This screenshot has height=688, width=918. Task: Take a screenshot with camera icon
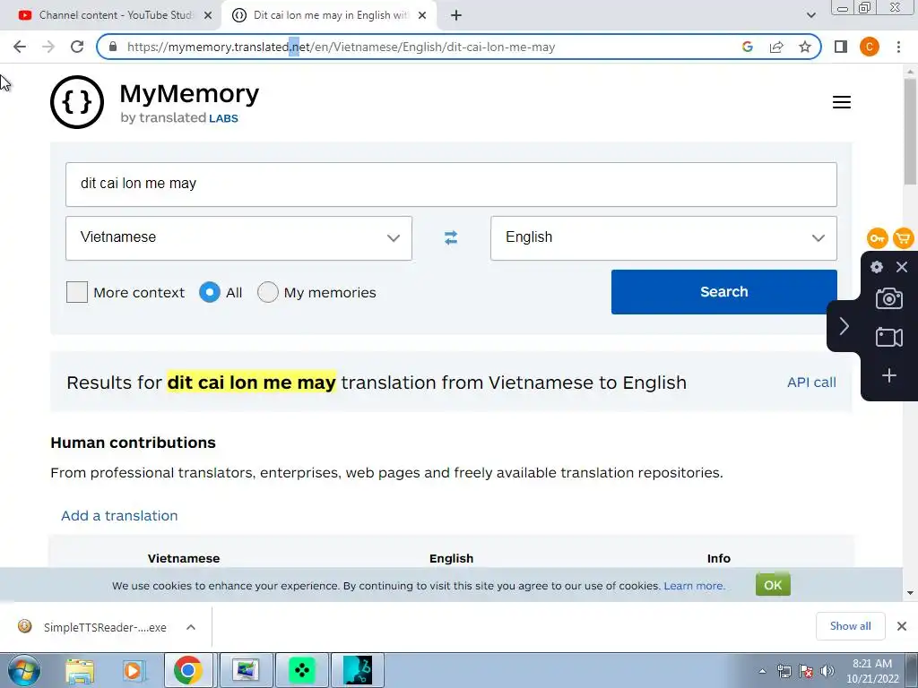point(888,298)
